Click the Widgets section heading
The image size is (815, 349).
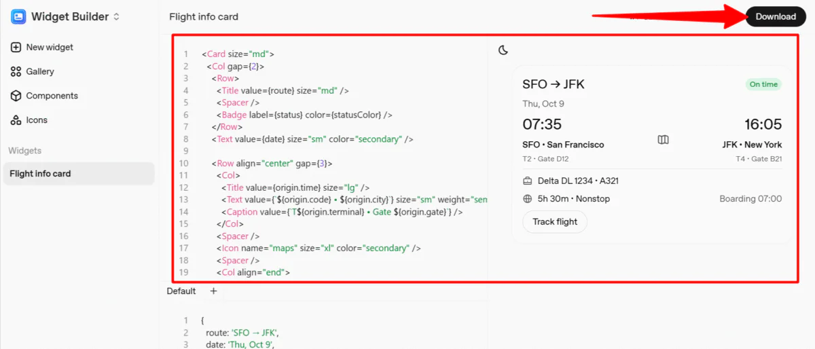click(24, 151)
